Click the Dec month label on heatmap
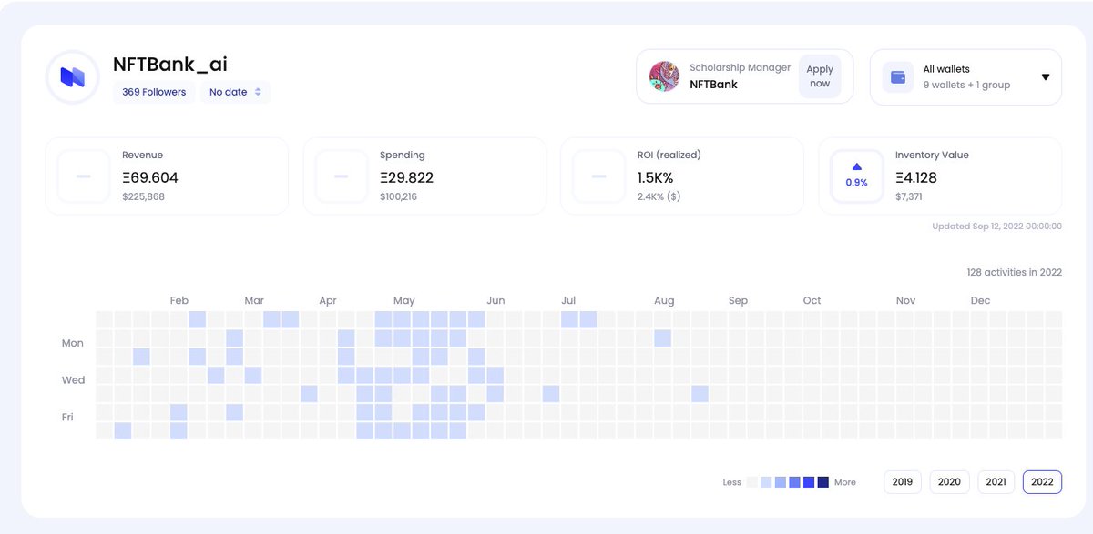Screen dimensions: 1093x534 click(x=980, y=300)
